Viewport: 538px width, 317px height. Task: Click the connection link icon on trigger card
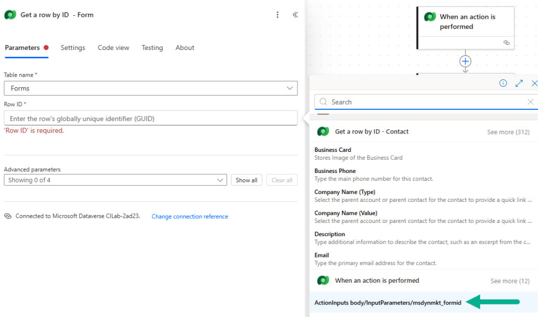pyautogui.click(x=506, y=43)
